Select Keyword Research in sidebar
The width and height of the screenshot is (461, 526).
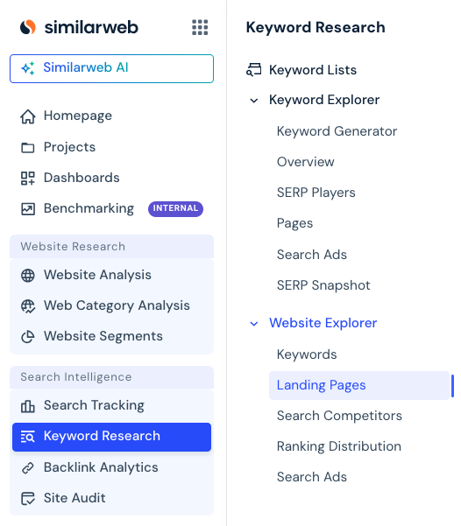111,437
